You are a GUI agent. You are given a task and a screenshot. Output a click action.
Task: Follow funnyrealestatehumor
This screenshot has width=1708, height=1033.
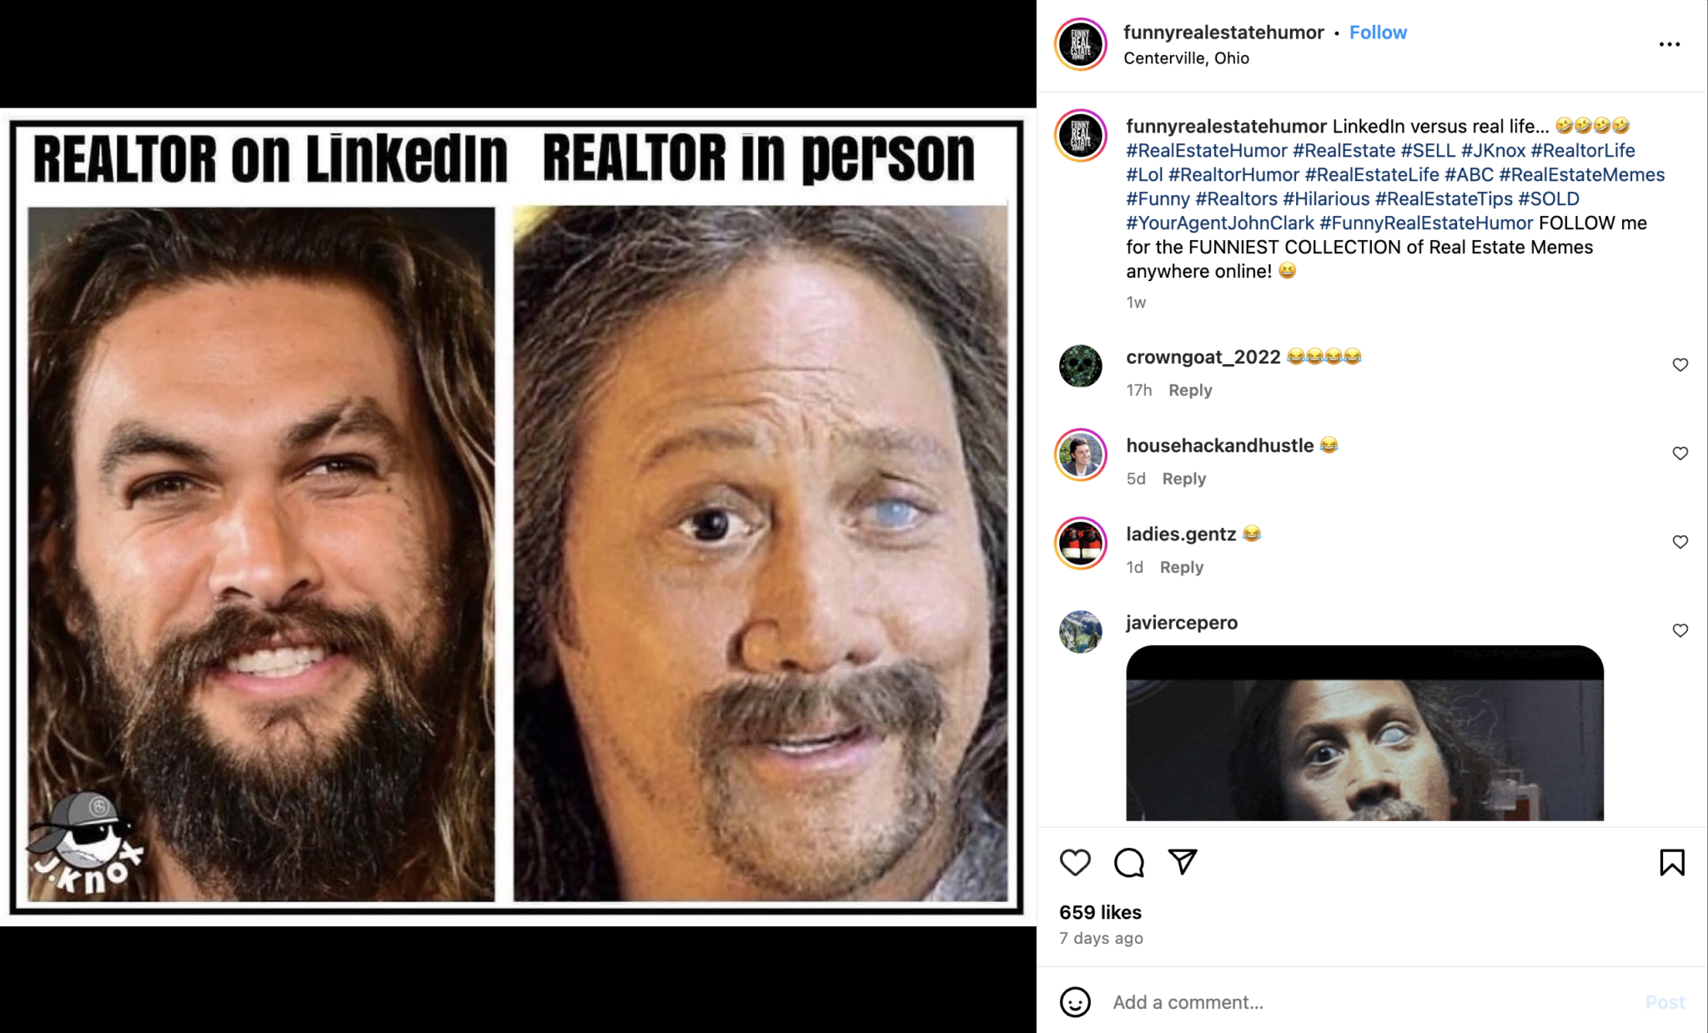point(1378,32)
